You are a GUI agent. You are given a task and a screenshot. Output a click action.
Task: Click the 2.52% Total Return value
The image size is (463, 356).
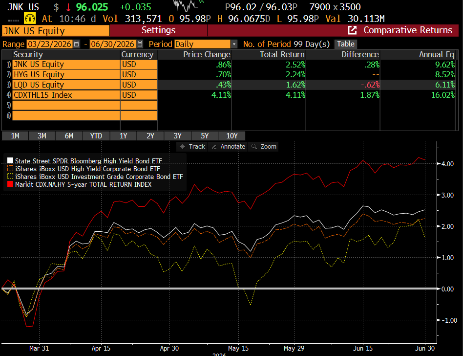click(295, 65)
